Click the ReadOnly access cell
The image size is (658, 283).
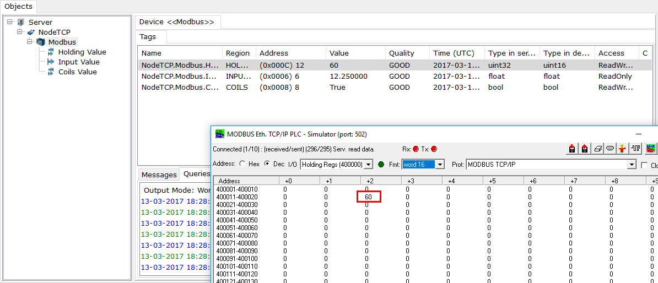615,77
